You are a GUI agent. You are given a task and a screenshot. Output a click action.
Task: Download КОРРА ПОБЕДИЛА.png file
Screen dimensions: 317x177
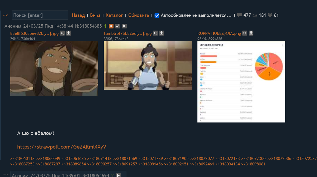pos(251,33)
